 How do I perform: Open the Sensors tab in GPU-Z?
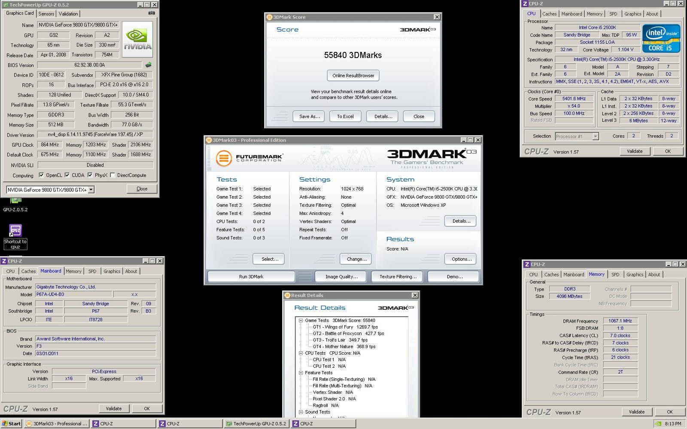click(46, 14)
